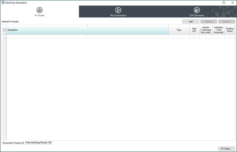Open the CHP Generator section icon
Screen dimensions: 237x152
tap(197, 10)
